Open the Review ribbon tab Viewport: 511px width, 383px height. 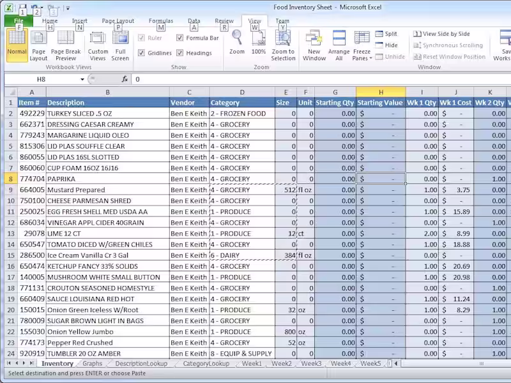(x=224, y=21)
